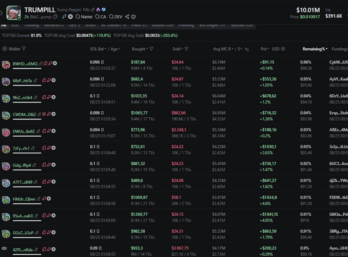Sort holders by Bought amount
Image resolution: width=348 pixels, height=257 pixels.
[140, 49]
